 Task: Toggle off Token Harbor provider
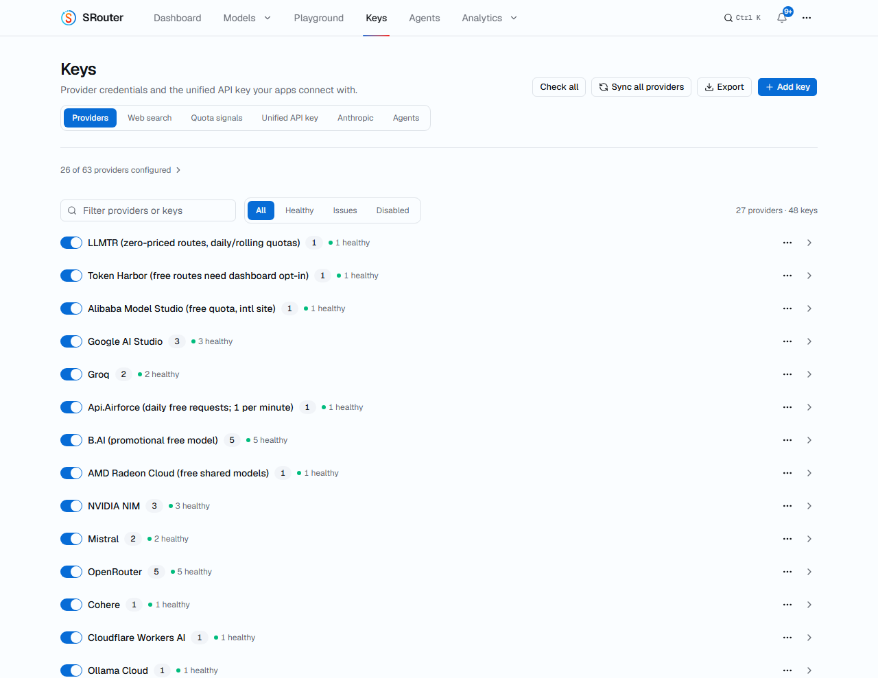pyautogui.click(x=71, y=276)
